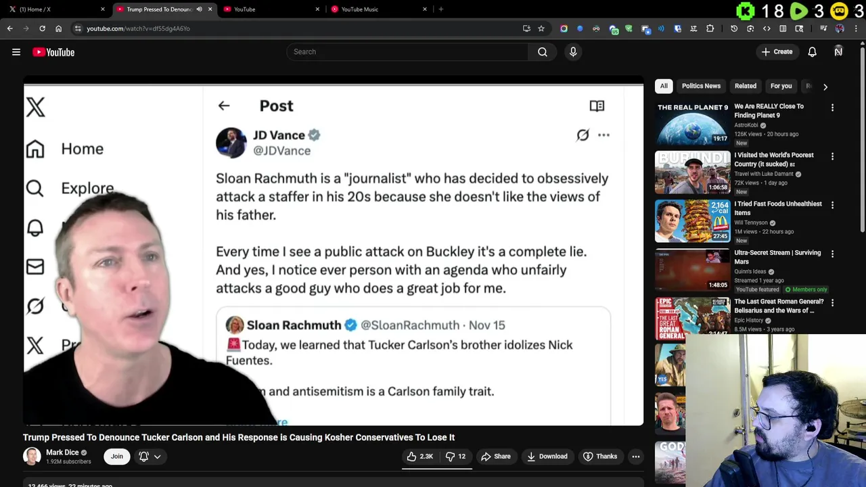
Task: Click the browser address bar URL
Action: point(138,28)
